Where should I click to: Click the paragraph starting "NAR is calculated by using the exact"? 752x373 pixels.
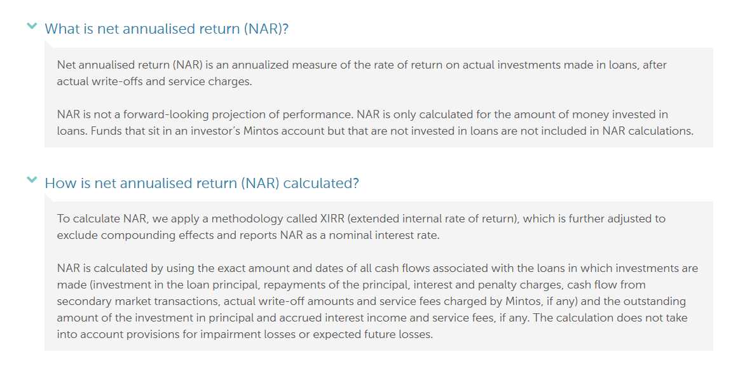[x=377, y=301]
